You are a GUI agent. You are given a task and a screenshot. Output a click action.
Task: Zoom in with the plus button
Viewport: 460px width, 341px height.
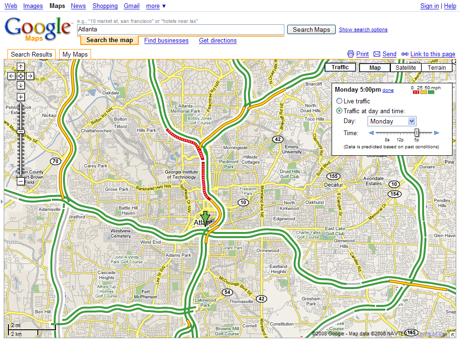21,97
